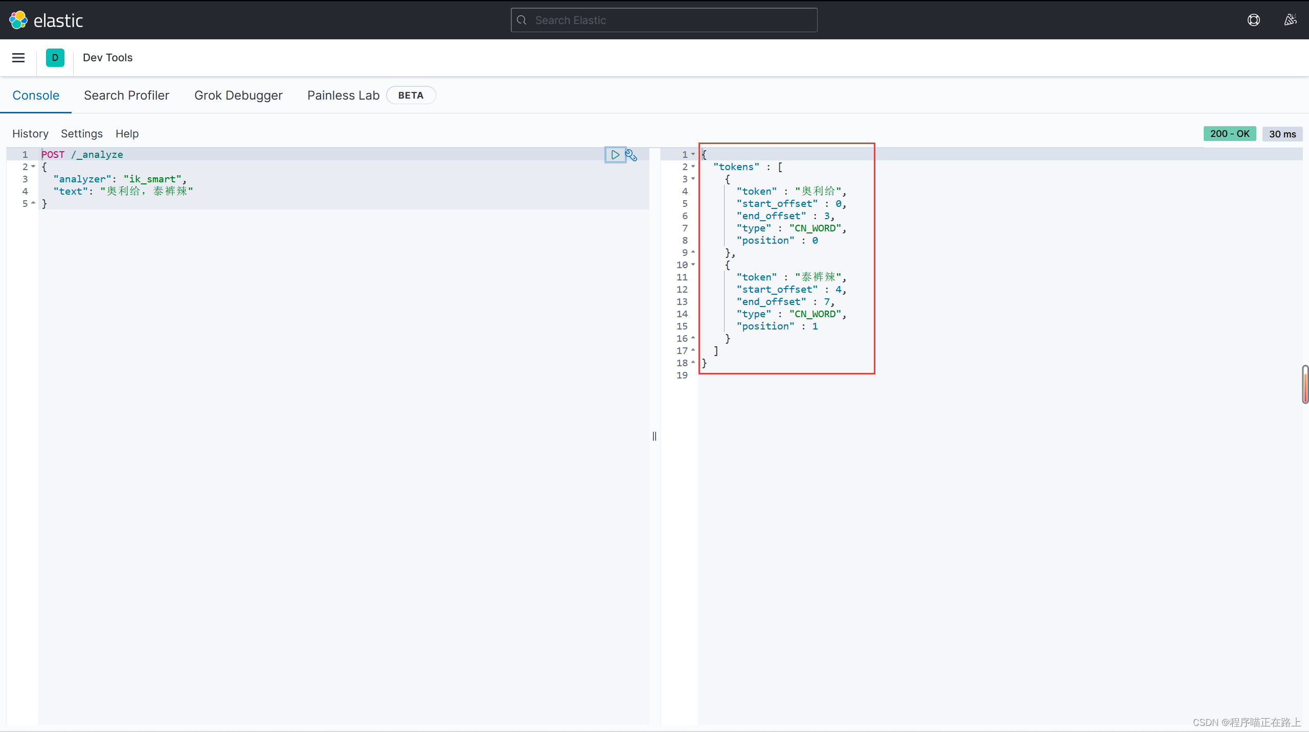Collapse request body fold arrow at line 2
1309x732 pixels.
tap(33, 167)
